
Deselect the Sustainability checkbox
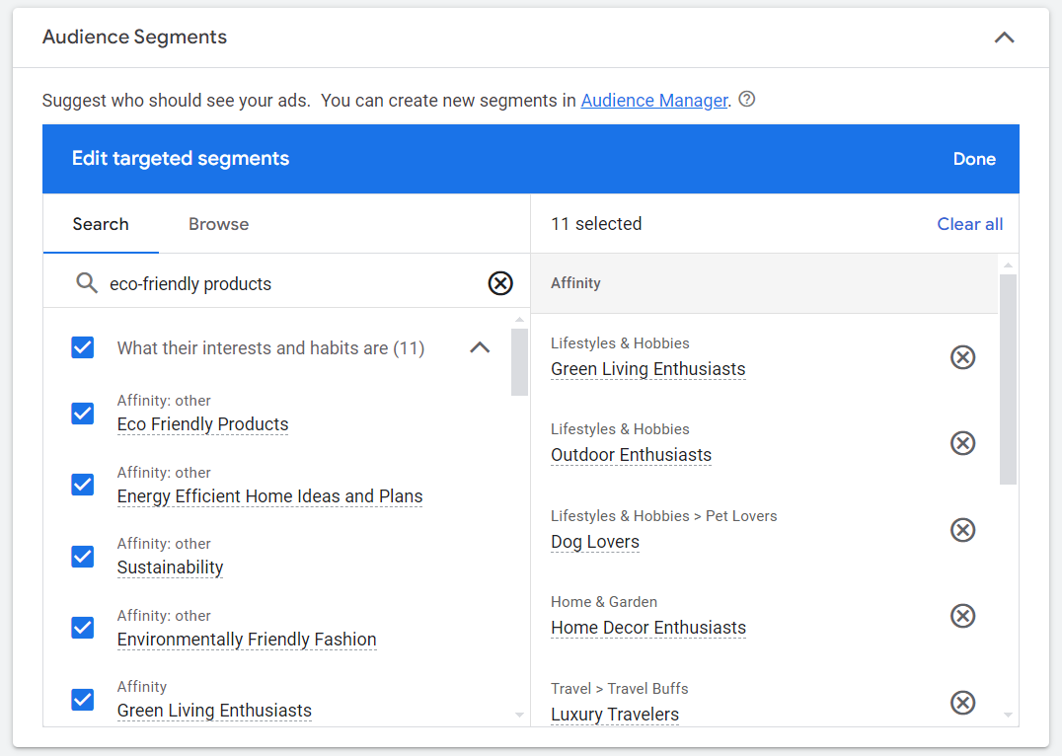[82, 557]
